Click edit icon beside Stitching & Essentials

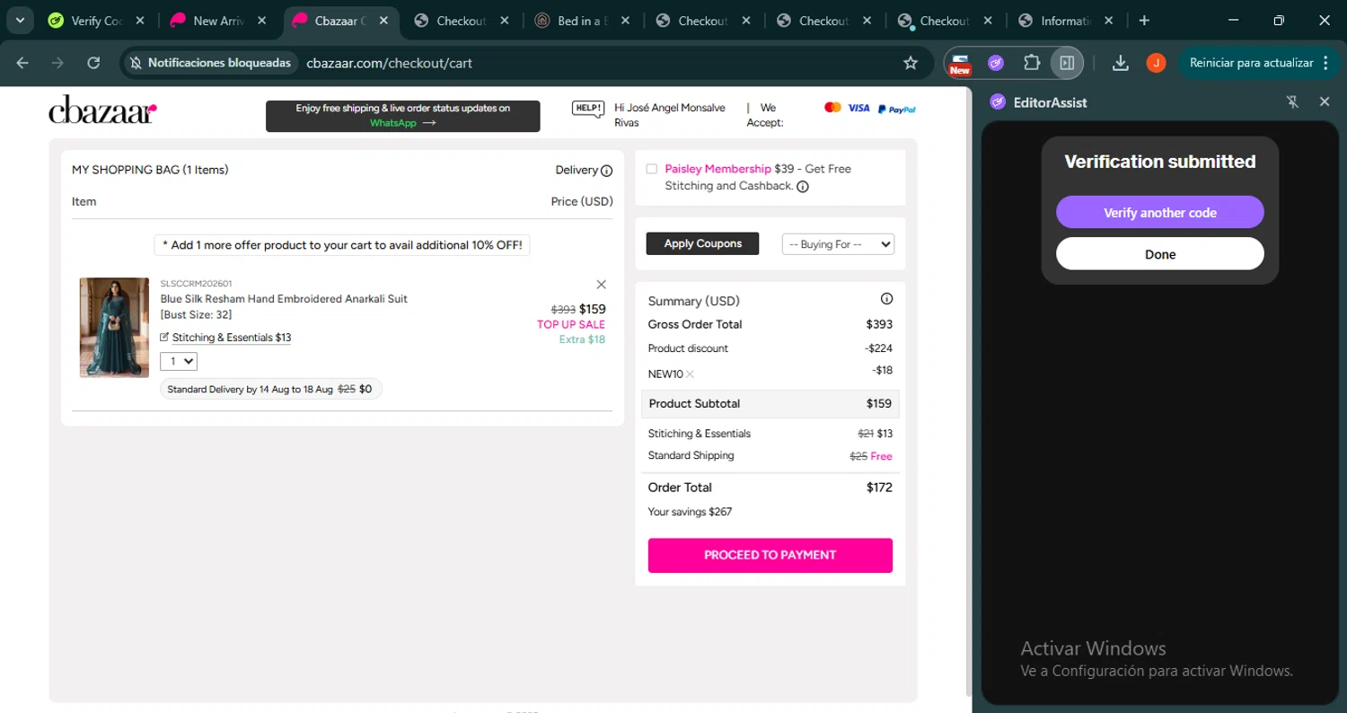tap(164, 338)
